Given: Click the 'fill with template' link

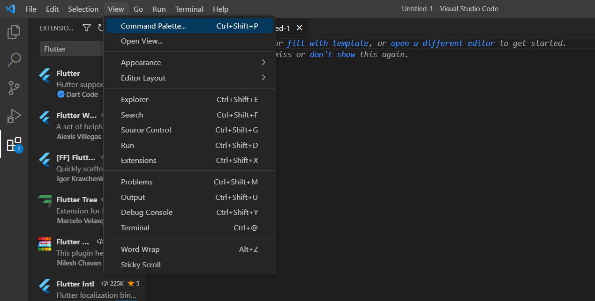Looking at the screenshot, I should [328, 43].
